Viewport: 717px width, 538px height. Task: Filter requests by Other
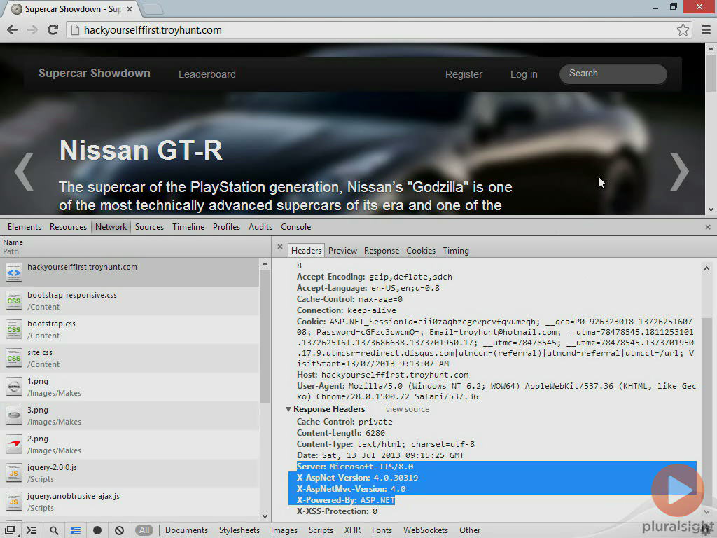[470, 530]
